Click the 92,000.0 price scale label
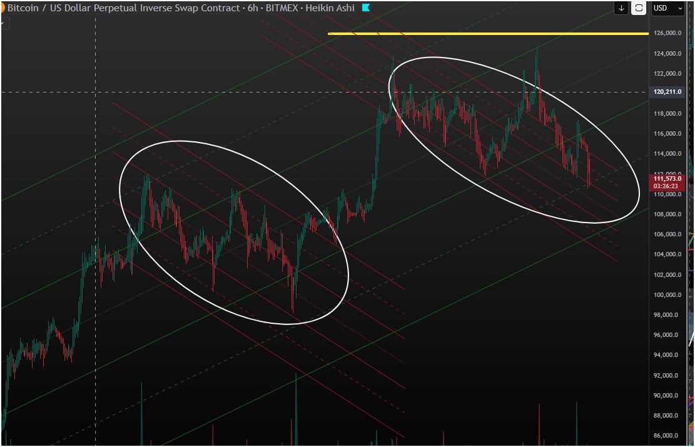Image resolution: width=695 pixels, height=447 pixels. (x=666, y=376)
